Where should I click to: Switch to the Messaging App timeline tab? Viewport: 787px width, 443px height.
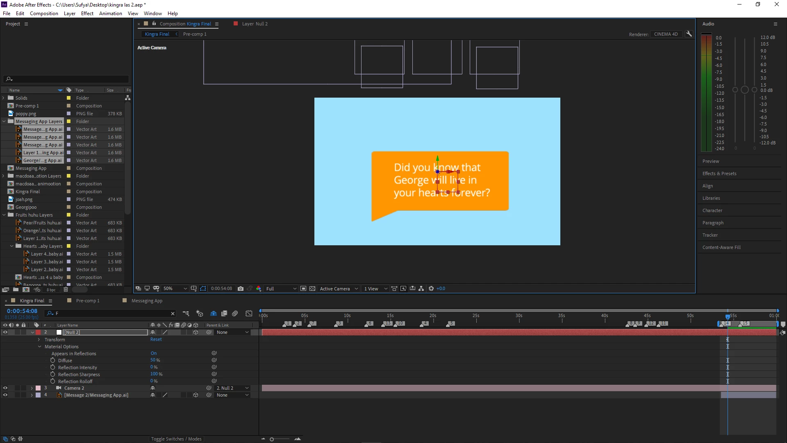click(x=147, y=301)
